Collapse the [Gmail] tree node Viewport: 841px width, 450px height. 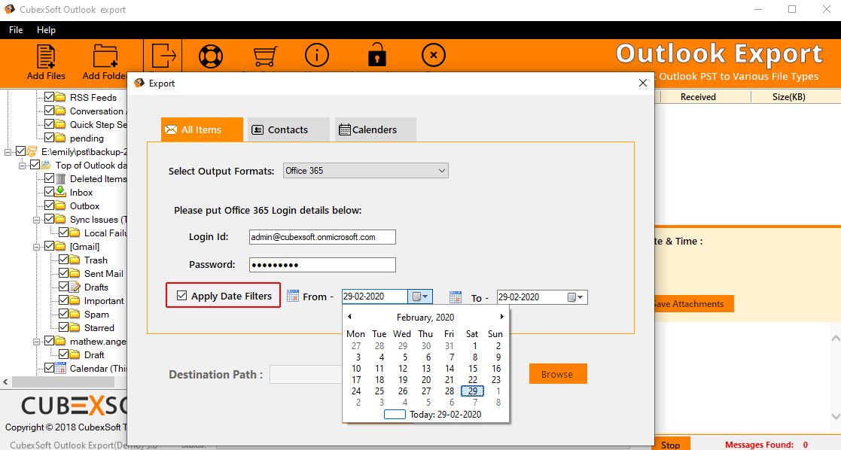coord(35,247)
